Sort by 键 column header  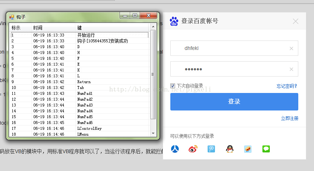click(112, 28)
